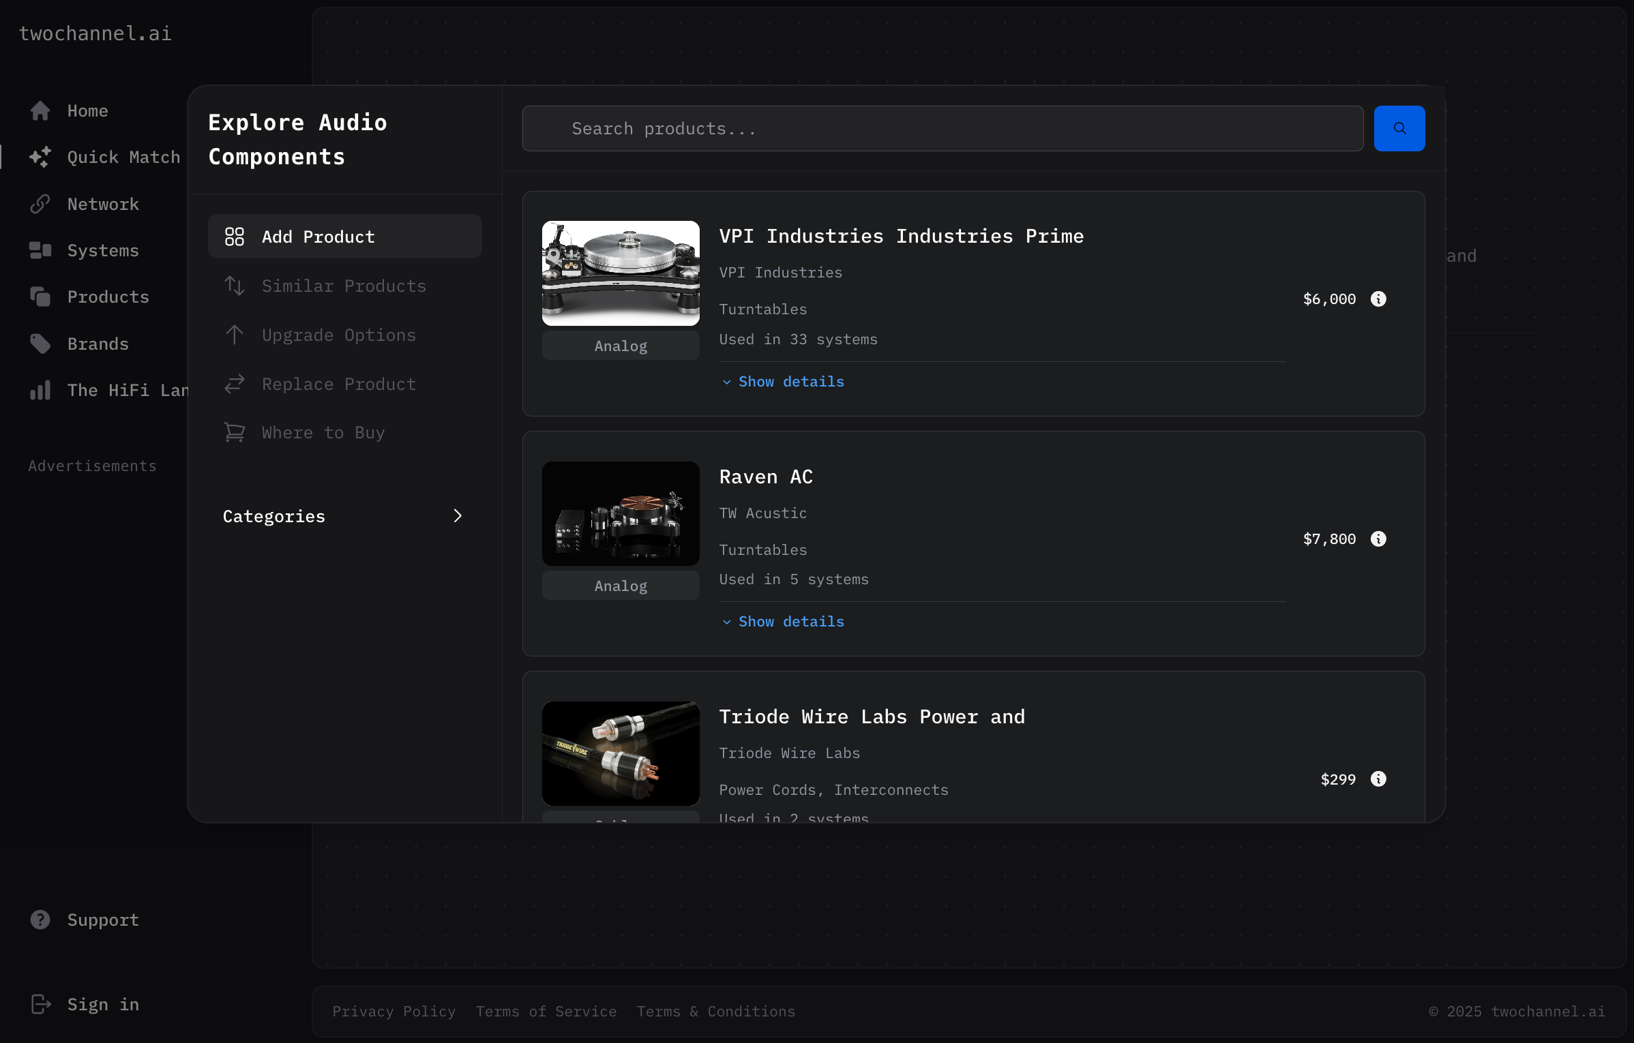Click into the Search products field
Viewport: 1634px width, 1043px height.
tap(942, 128)
